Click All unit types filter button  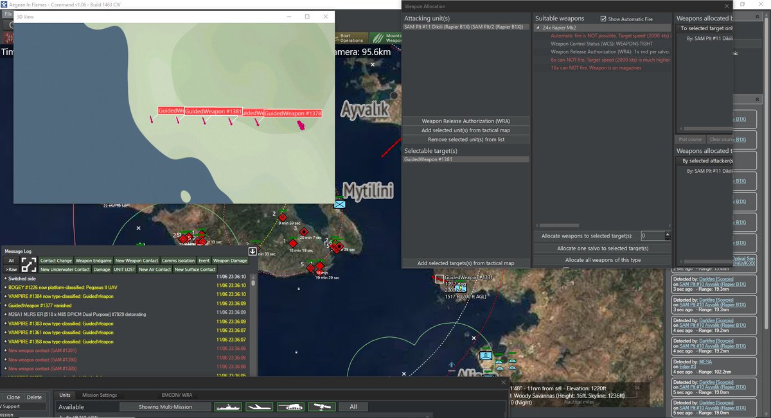(x=353, y=406)
